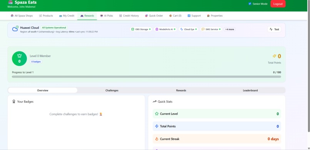The width and height of the screenshot is (310, 150).
Task: Click the star icon beside Current Level
Action: point(157,113)
